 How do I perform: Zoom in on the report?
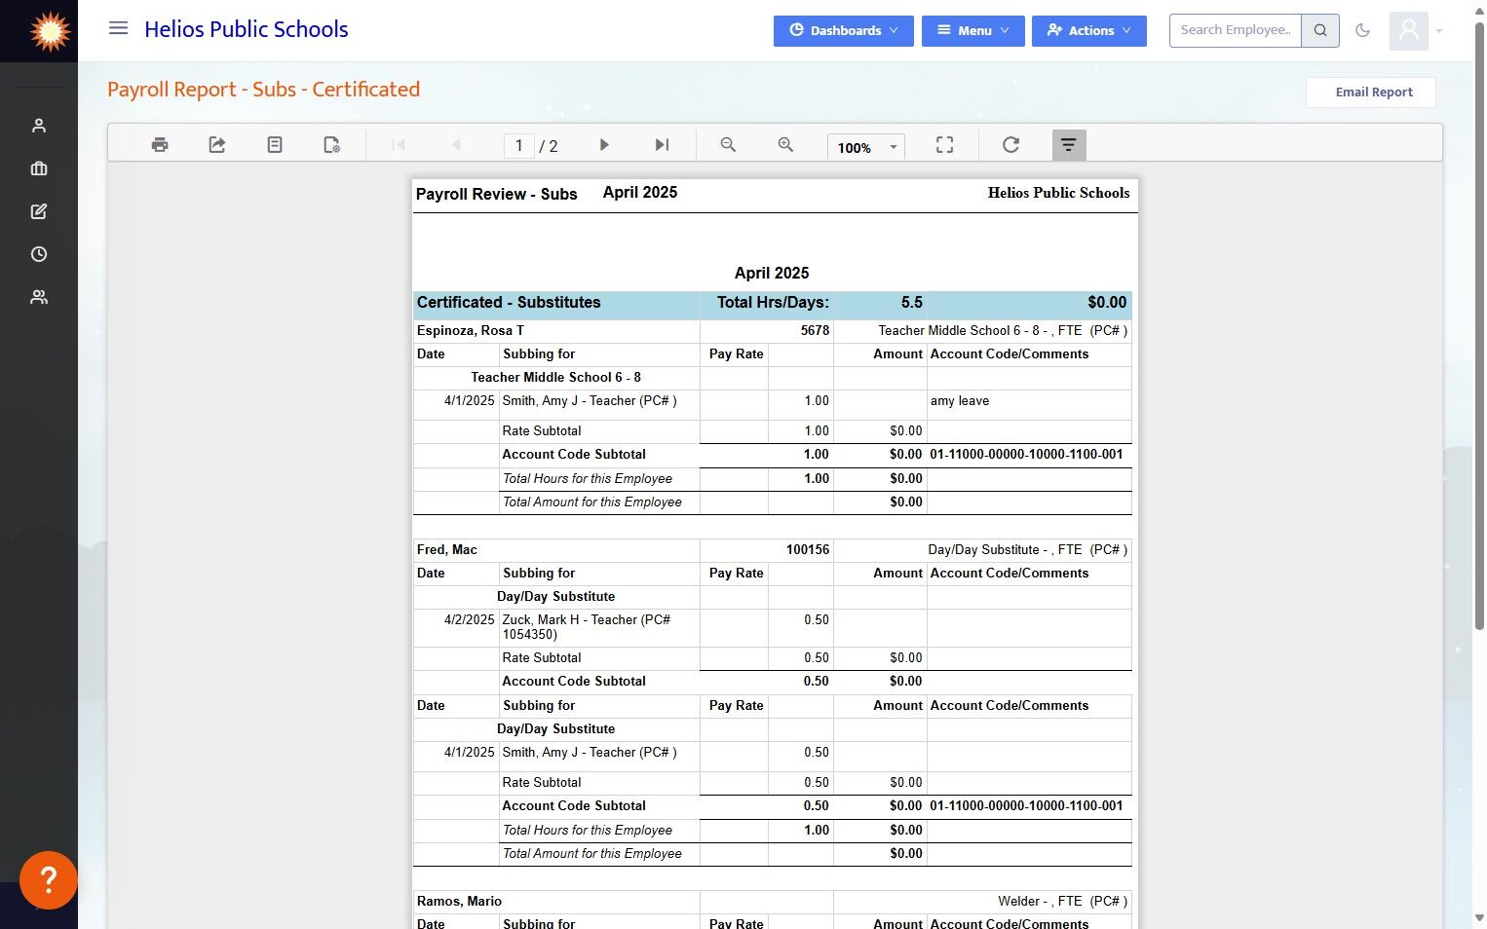(x=785, y=145)
